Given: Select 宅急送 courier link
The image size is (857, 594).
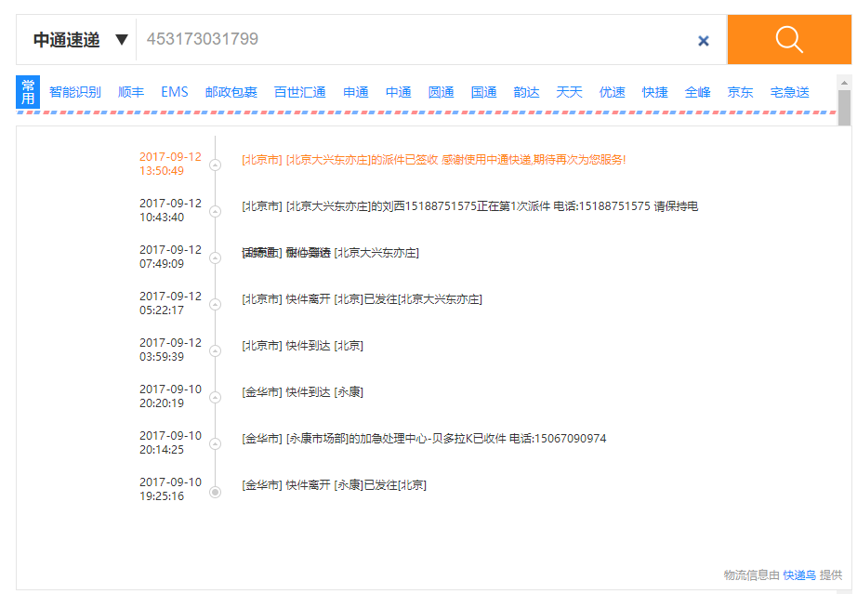Looking at the screenshot, I should click(790, 92).
